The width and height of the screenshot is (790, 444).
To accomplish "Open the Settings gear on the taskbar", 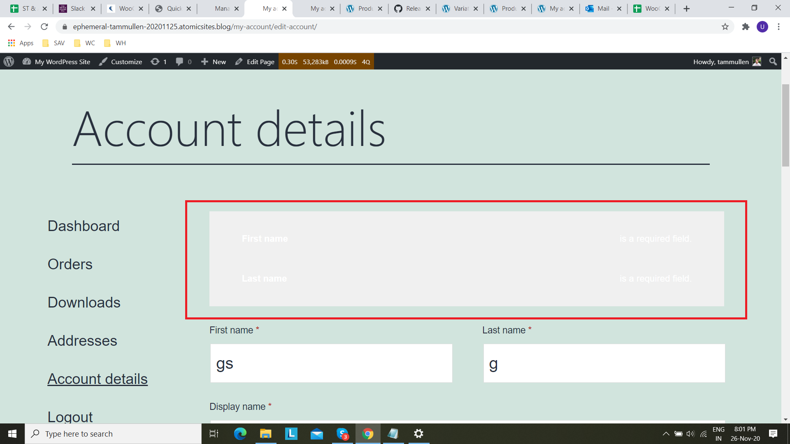I will tap(418, 434).
